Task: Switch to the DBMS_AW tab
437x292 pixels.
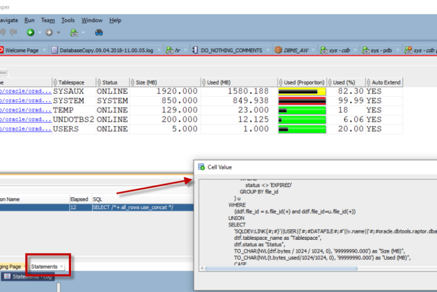Action: [x=296, y=50]
